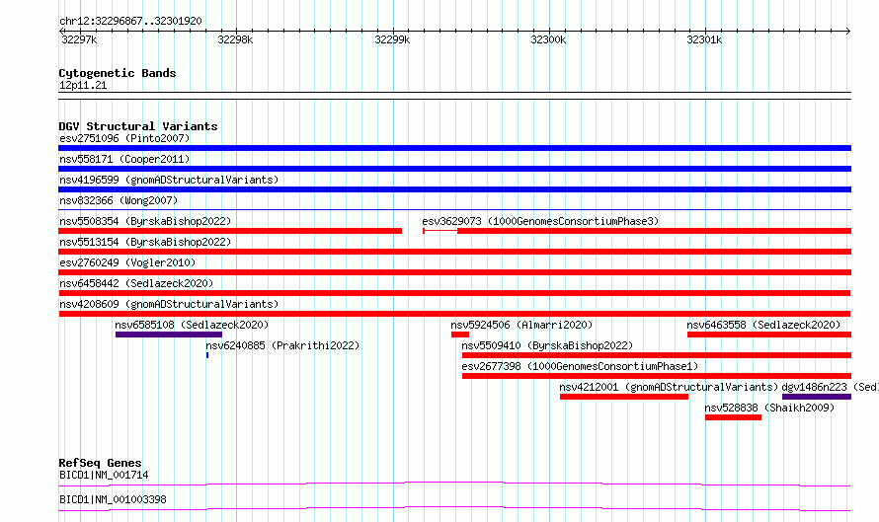This screenshot has height=522, width=879.
Task: Click the esv2751096 (Pinto2007) blue variant bar
Action: pos(454,148)
